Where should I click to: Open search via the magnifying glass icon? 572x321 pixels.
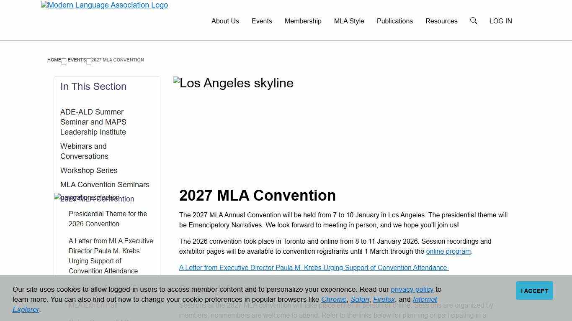click(x=473, y=20)
